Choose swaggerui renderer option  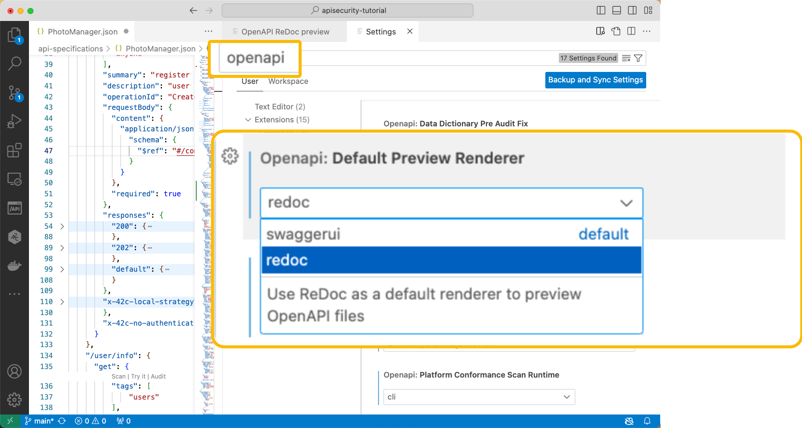click(x=451, y=234)
